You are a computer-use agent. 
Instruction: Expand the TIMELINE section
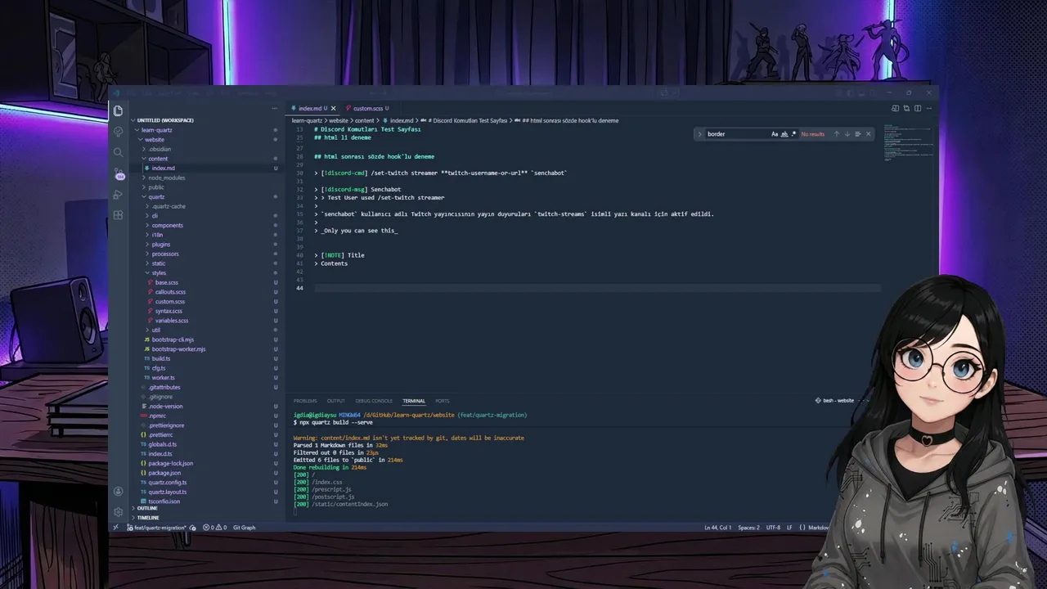[148, 518]
